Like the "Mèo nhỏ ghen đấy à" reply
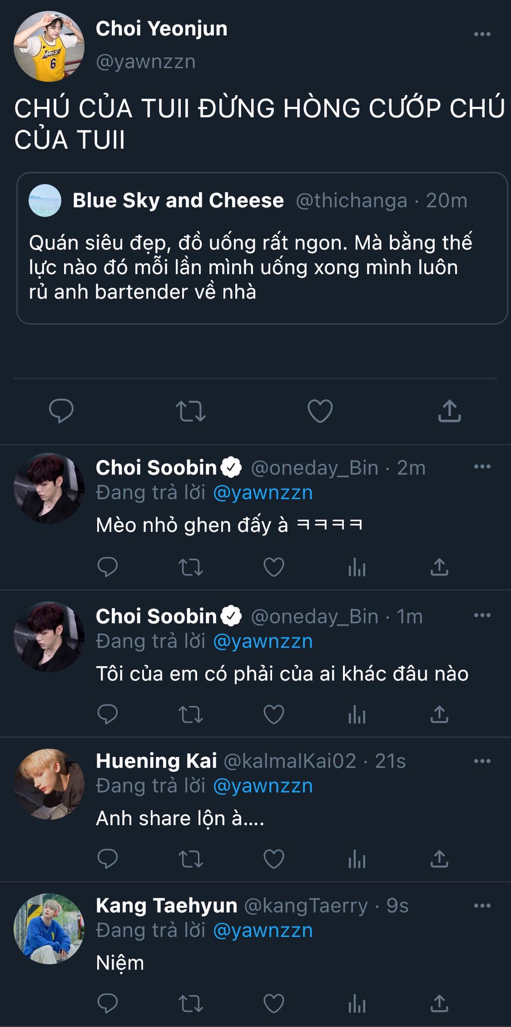Screen dimensions: 511x1027 pyautogui.click(x=274, y=567)
